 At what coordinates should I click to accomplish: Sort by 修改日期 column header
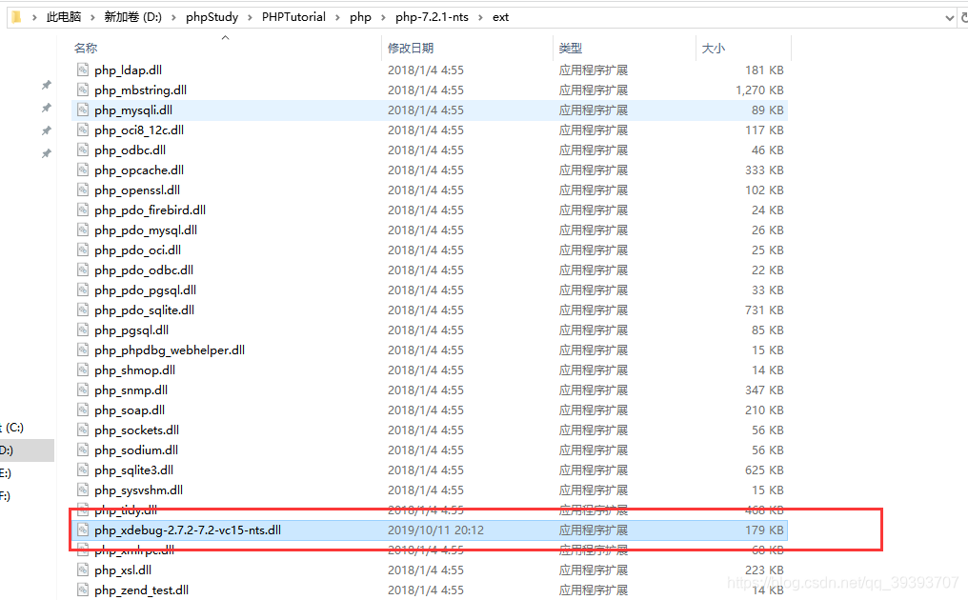pyautogui.click(x=411, y=49)
